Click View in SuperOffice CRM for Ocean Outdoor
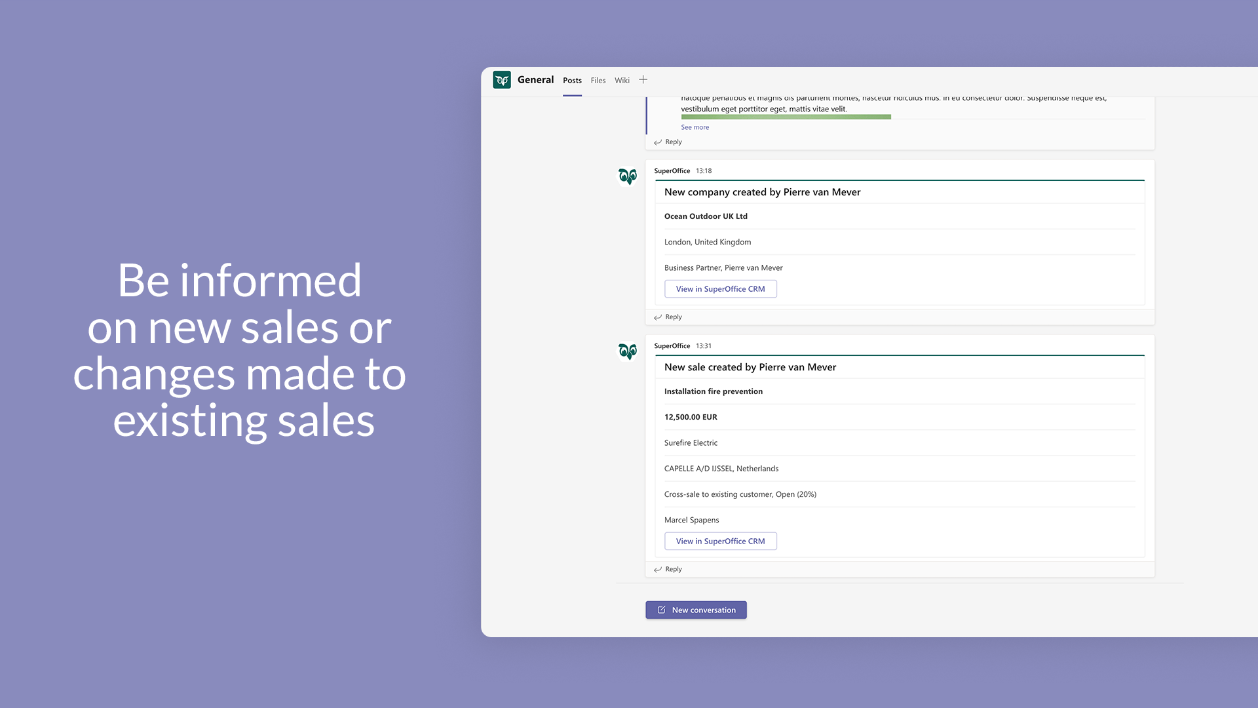Viewport: 1258px width, 708px height. pyautogui.click(x=719, y=288)
